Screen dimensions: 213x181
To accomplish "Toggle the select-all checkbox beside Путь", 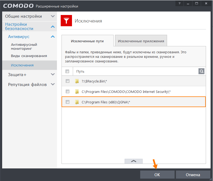I will click(67, 71).
